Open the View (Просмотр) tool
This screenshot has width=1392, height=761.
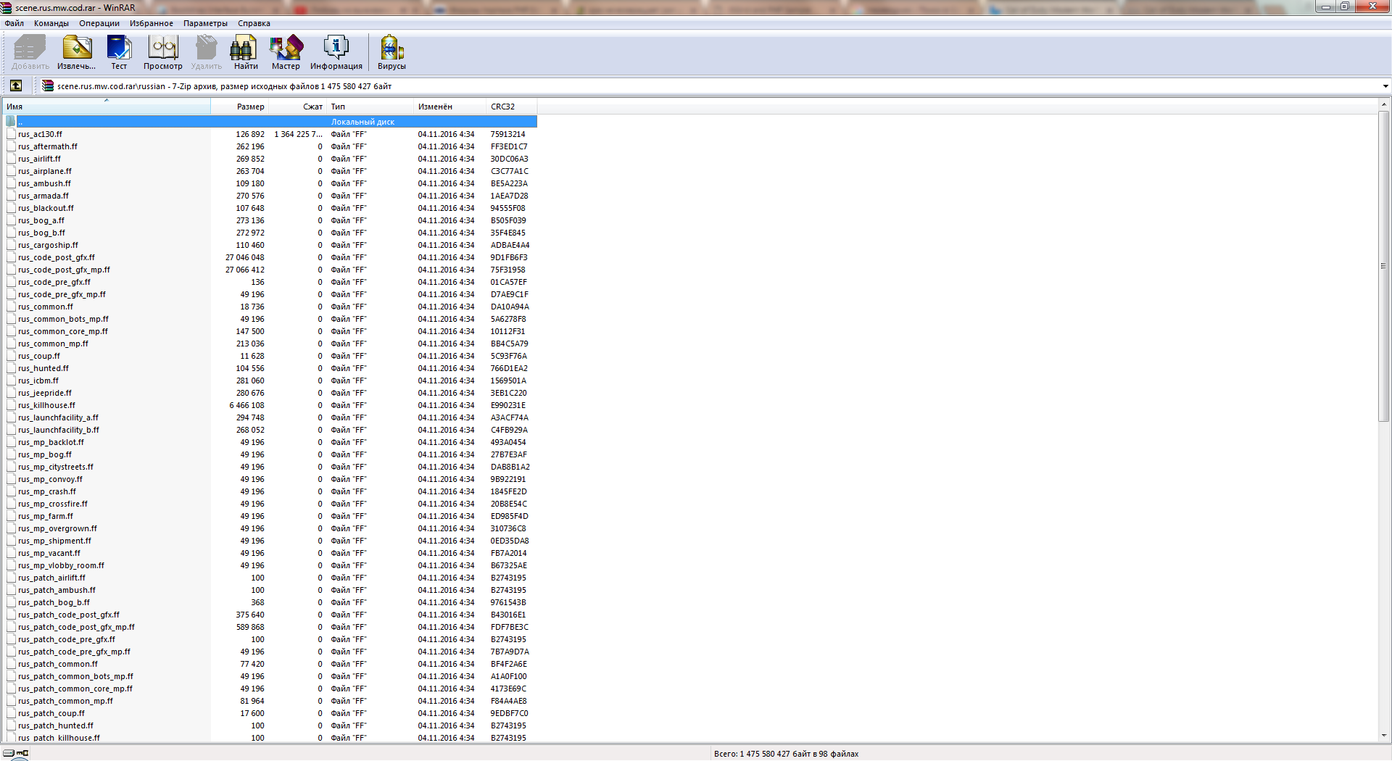click(163, 53)
